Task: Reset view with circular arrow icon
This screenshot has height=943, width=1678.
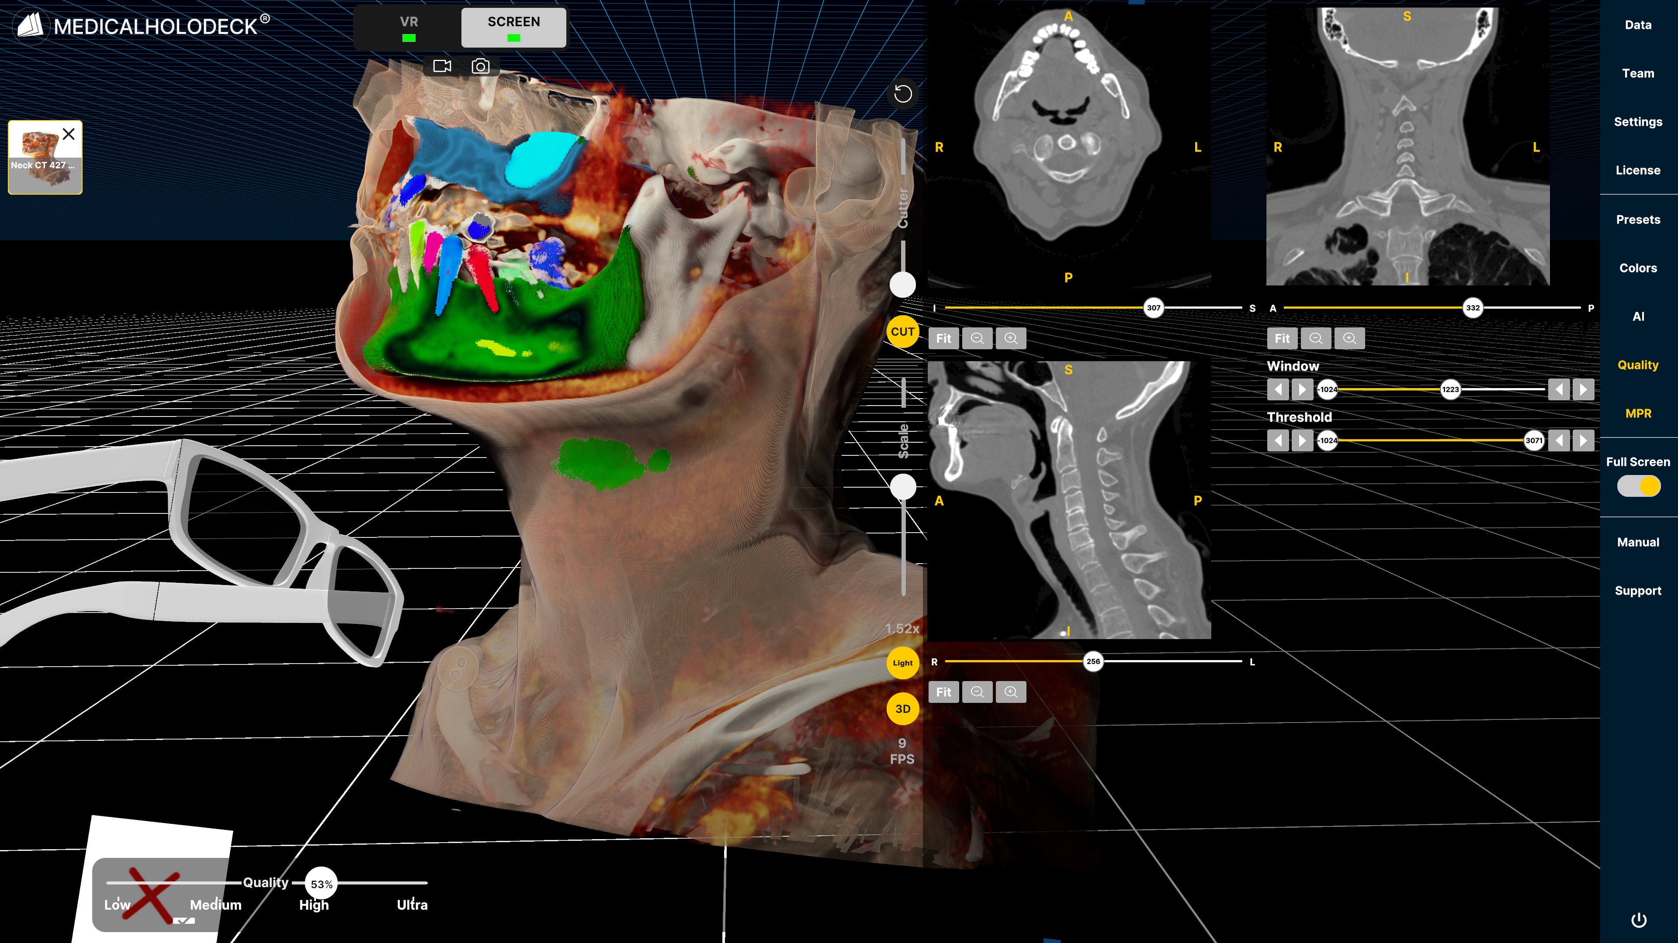Action: (x=902, y=94)
